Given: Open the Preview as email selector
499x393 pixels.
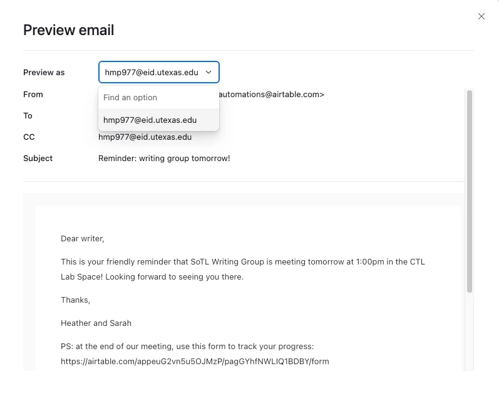Looking at the screenshot, I should point(159,72).
